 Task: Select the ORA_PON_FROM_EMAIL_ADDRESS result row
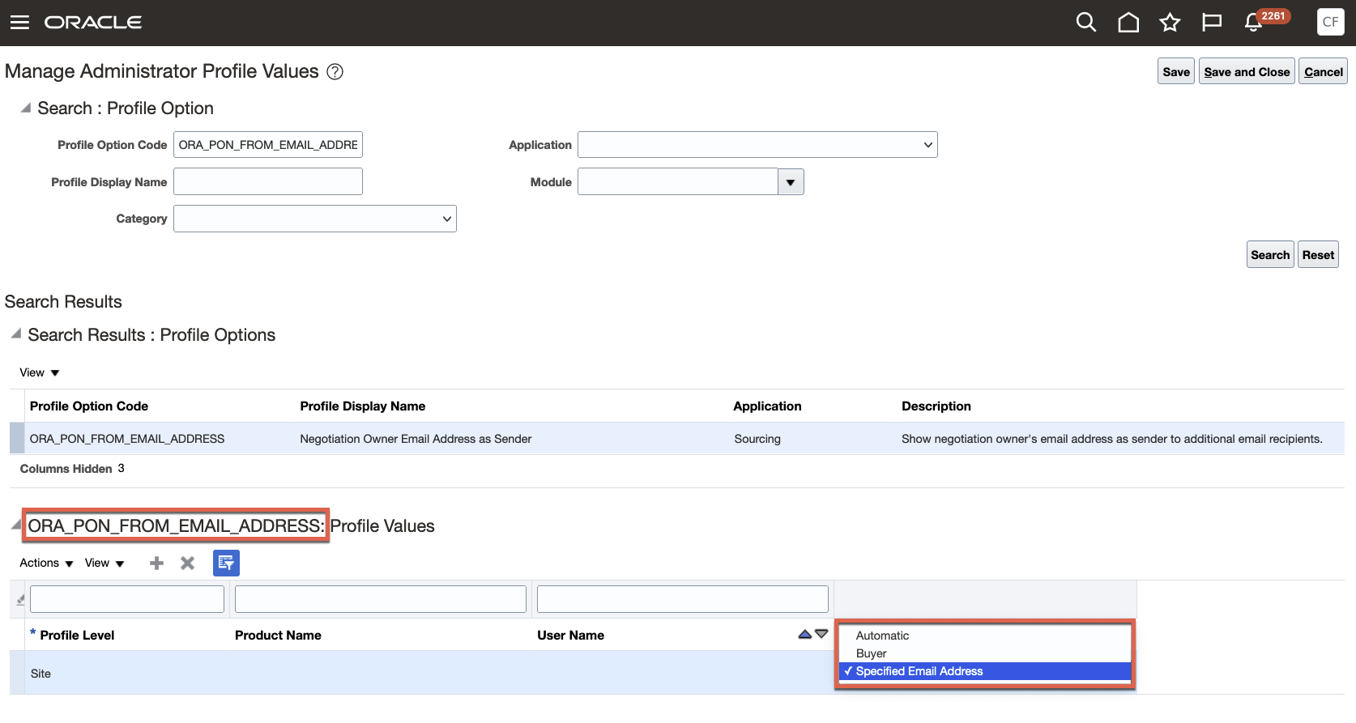click(x=677, y=438)
